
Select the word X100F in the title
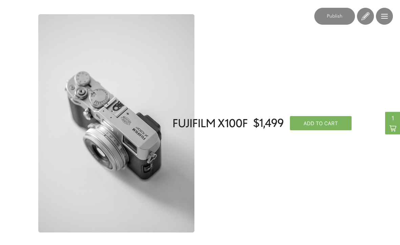point(232,124)
